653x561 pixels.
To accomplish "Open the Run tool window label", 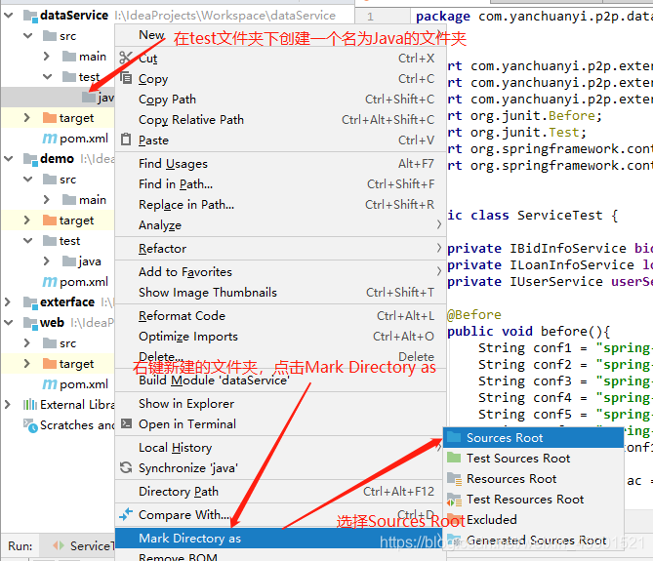I will (x=20, y=545).
